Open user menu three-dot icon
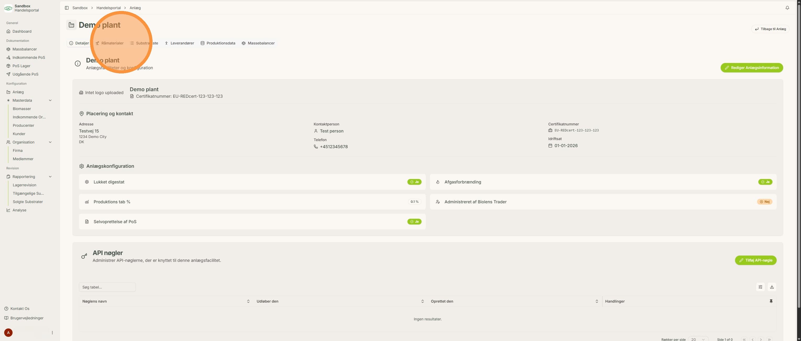Viewport: 801px width, 341px height. [52, 333]
